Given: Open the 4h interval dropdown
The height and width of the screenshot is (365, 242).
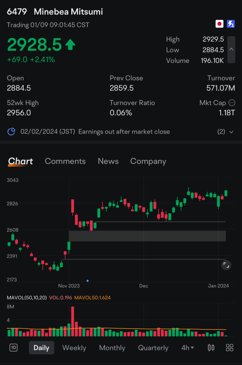Looking at the screenshot, I should click(188, 348).
